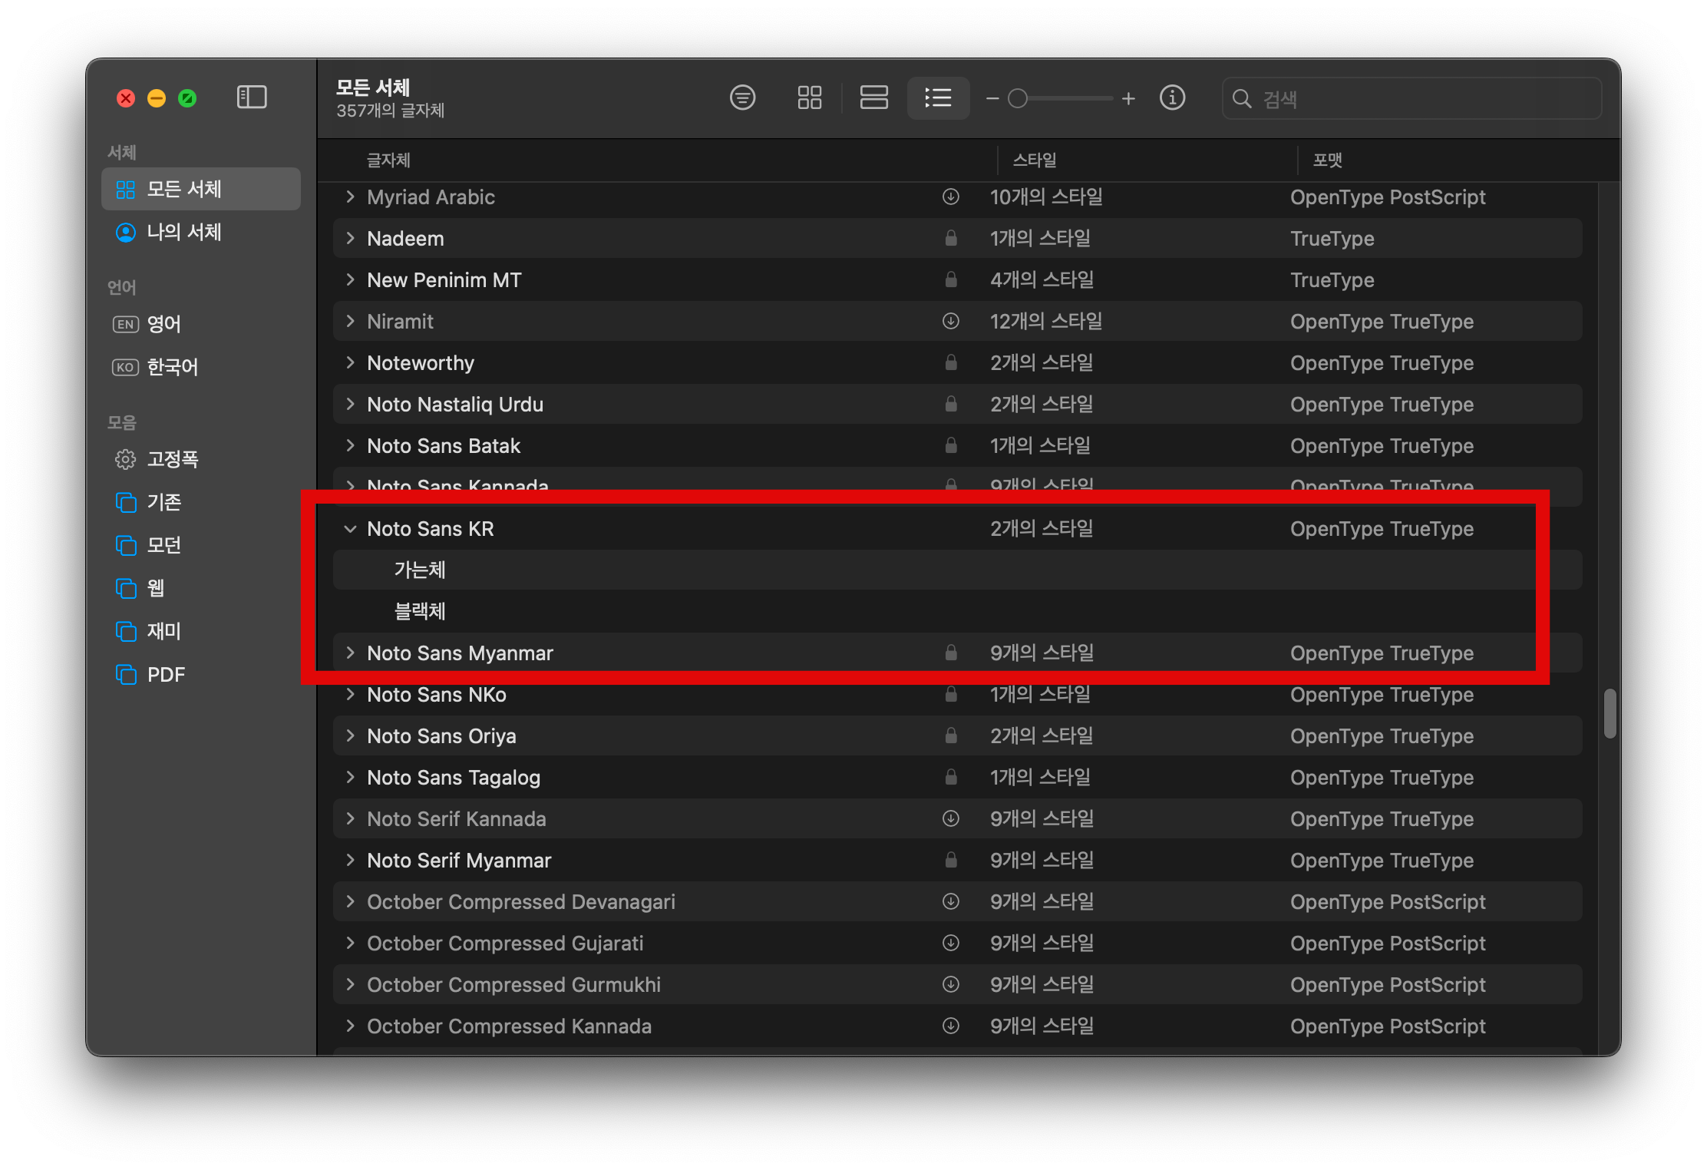
Task: Open 기존 collection
Action: [201, 502]
